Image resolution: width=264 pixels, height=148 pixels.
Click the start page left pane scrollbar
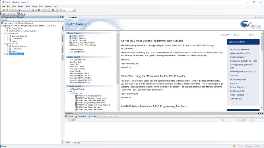(117, 58)
